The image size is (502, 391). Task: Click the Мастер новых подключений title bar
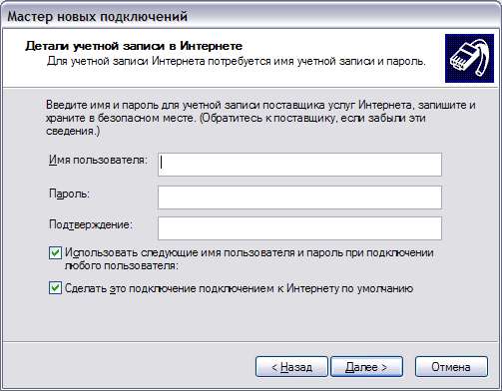coord(251,16)
